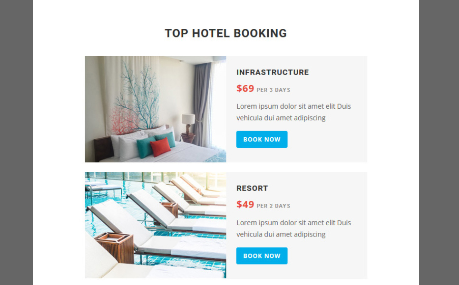Click the Resort description paragraph
Screen dimensions: 459x285
(293, 228)
